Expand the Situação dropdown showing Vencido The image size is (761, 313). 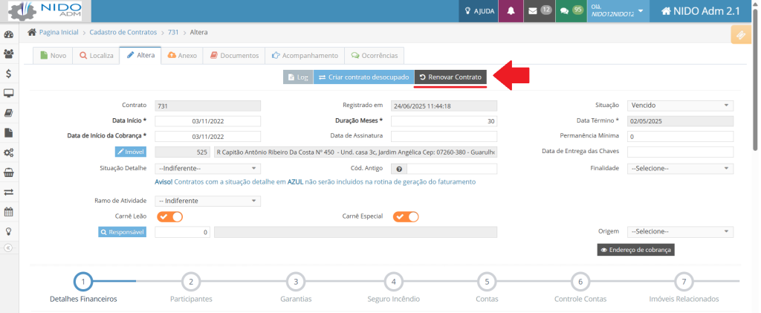680,106
